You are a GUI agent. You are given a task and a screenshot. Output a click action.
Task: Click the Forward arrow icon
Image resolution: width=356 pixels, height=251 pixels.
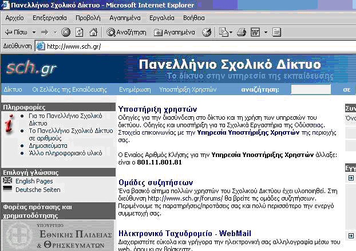[x=45, y=32]
